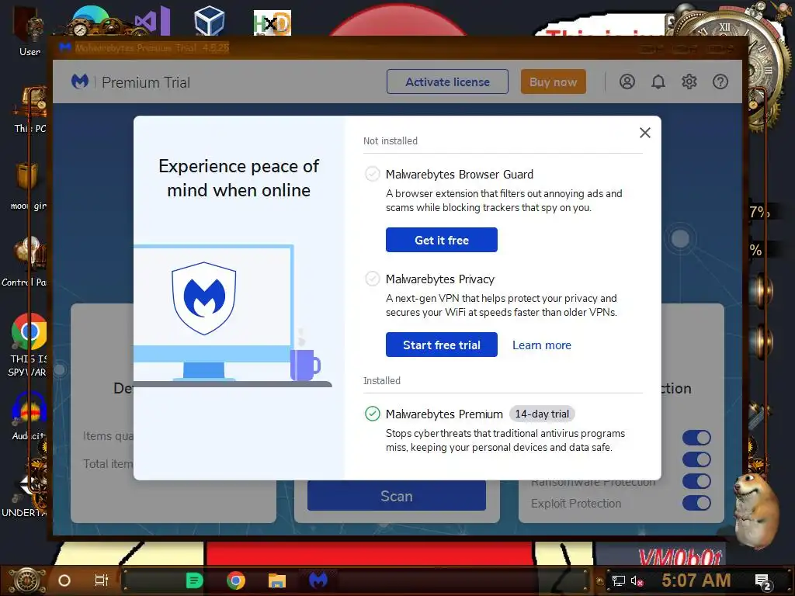Screen dimensions: 795x596
Task: Click Get it free for Browser Guard
Action: pos(441,240)
